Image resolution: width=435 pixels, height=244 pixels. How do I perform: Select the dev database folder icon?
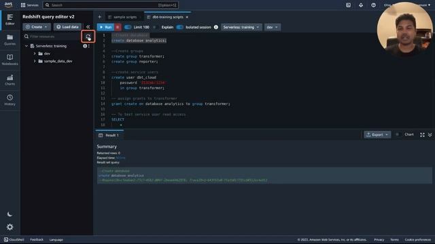[x=41, y=54]
